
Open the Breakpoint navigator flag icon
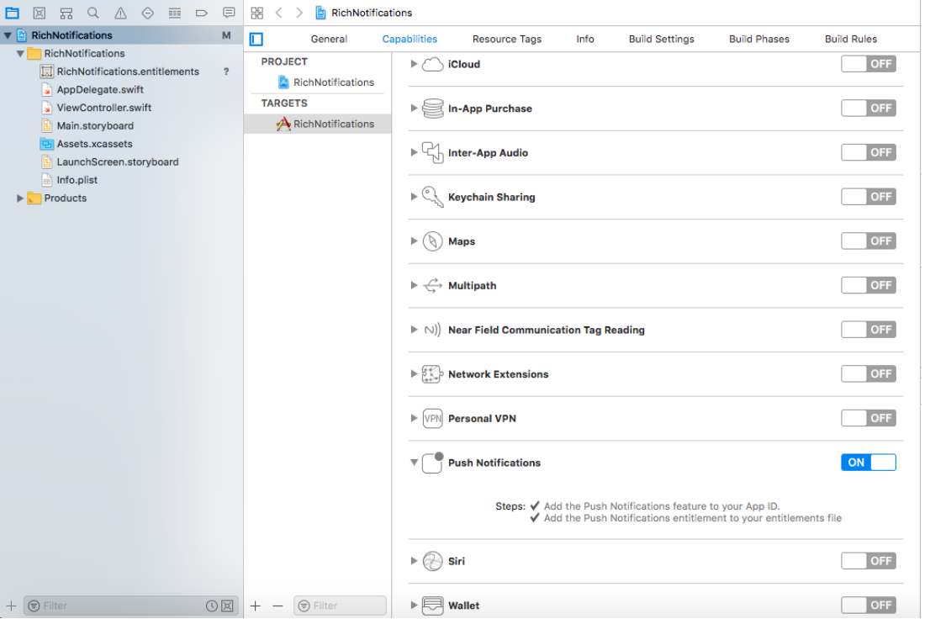pos(202,12)
